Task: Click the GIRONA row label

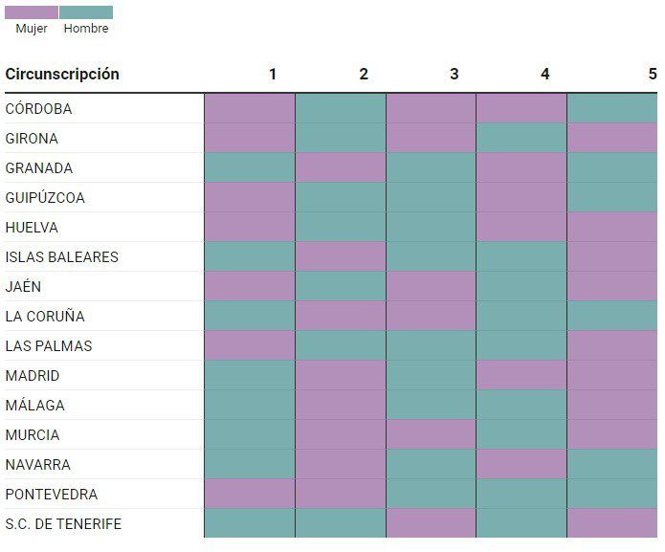Action: 32,139
